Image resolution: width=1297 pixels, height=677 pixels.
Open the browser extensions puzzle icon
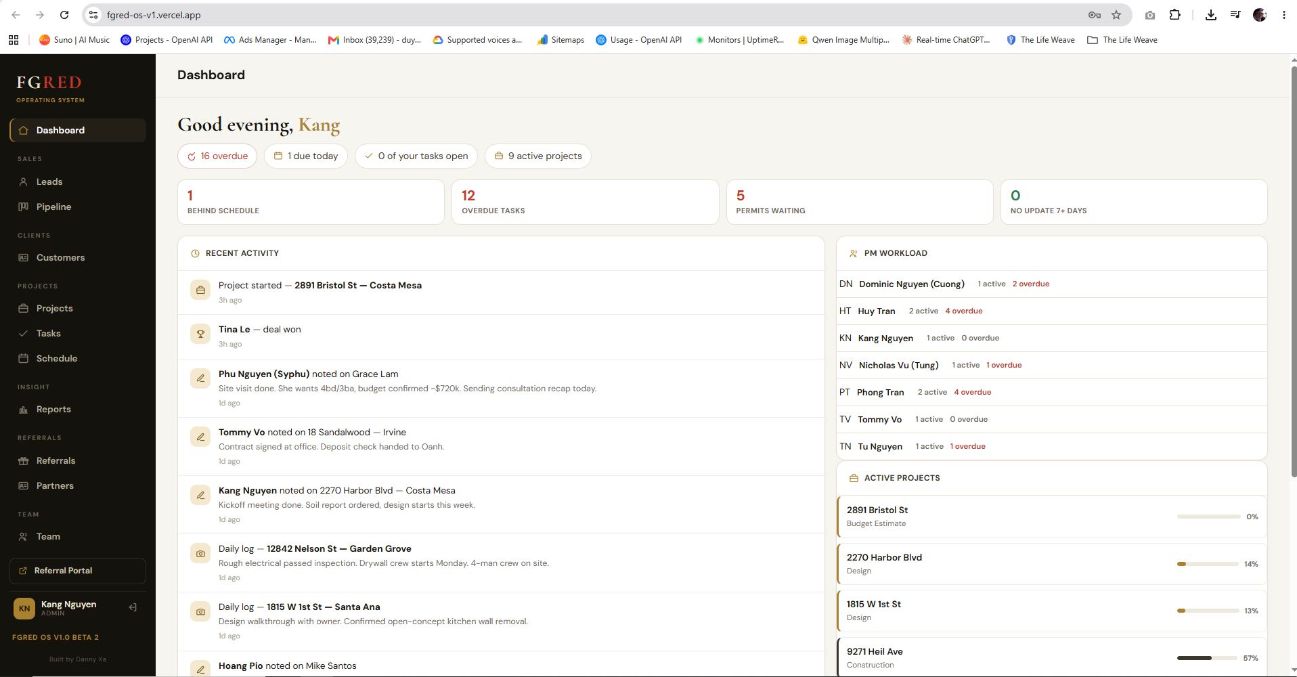(1174, 15)
